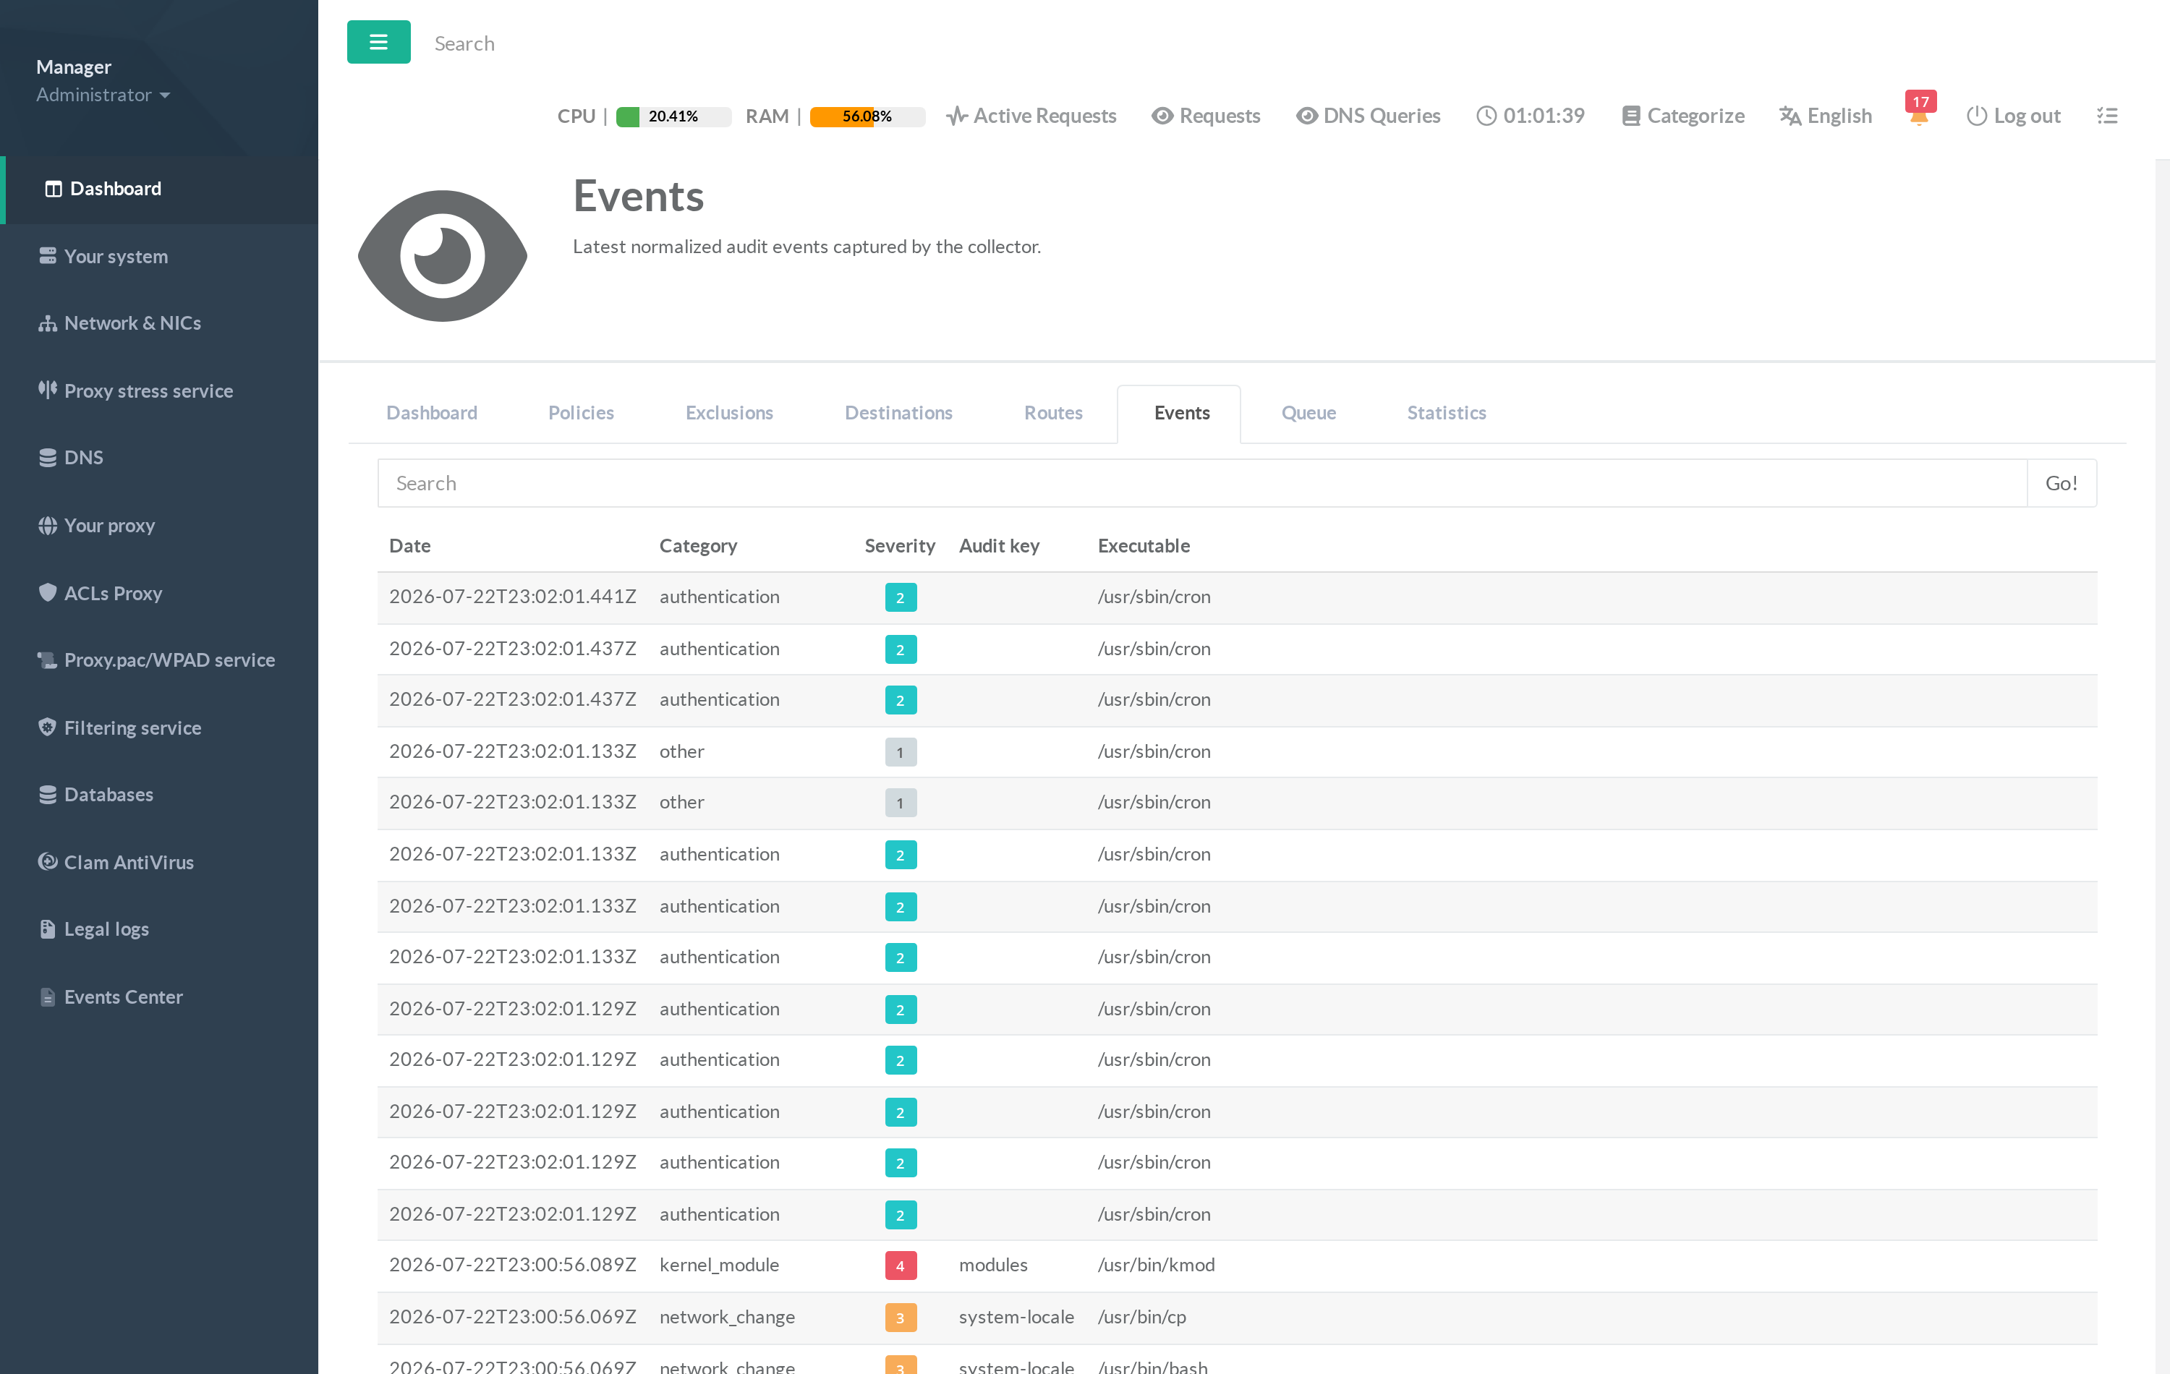Viewport: 2170px width, 1374px height.
Task: Click the Severity column header
Action: coord(899,546)
